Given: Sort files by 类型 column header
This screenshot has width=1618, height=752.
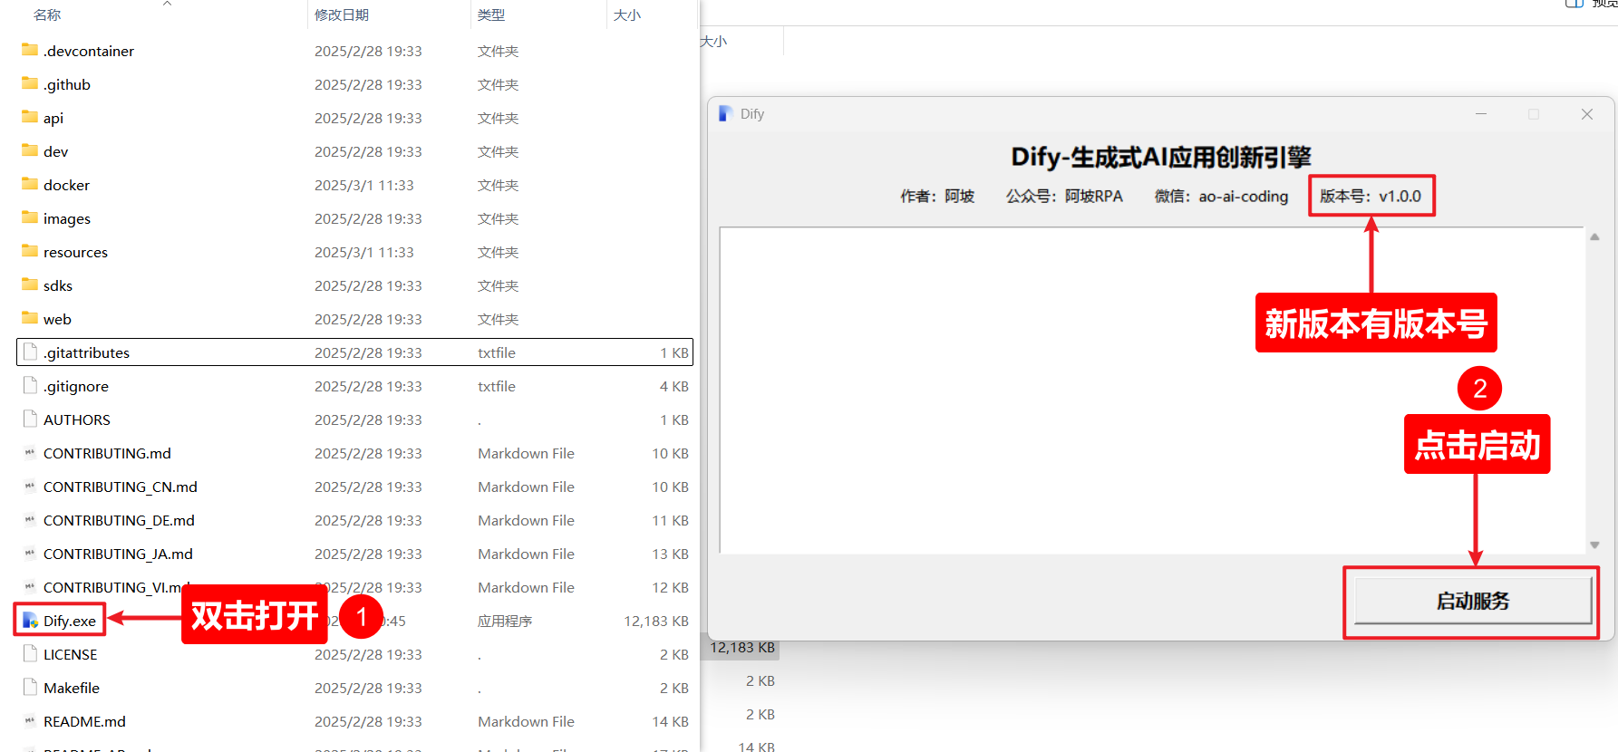Looking at the screenshot, I should (x=491, y=14).
